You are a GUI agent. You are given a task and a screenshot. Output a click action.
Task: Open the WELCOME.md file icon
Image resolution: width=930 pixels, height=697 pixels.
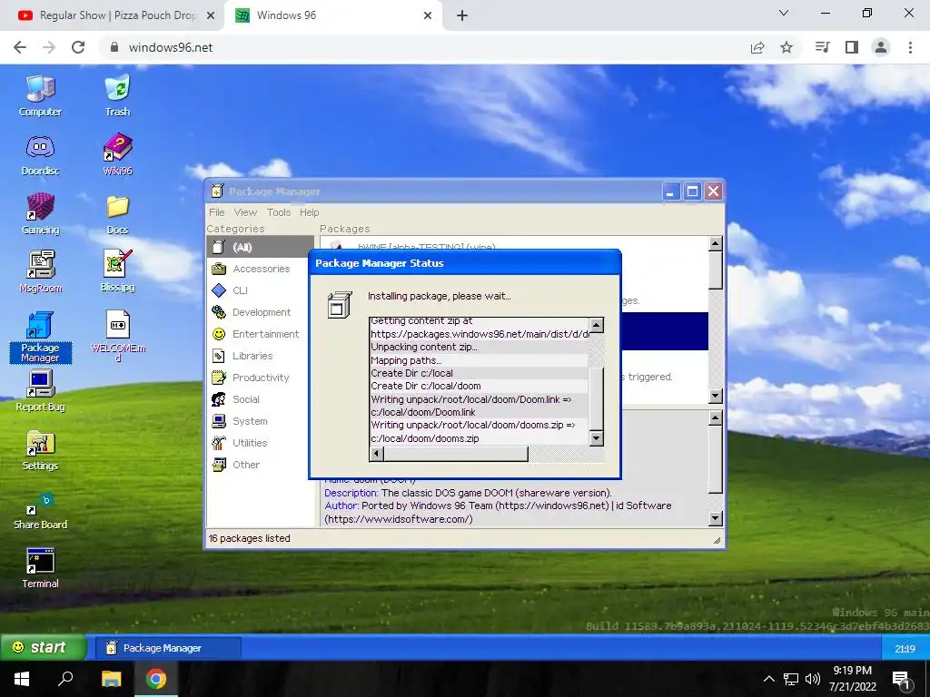pyautogui.click(x=117, y=336)
